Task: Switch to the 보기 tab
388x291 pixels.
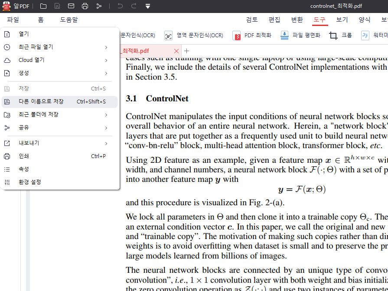Action: (x=342, y=19)
